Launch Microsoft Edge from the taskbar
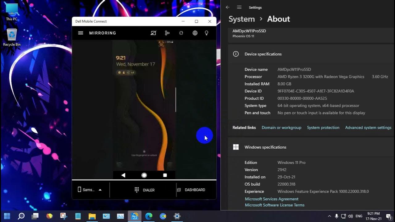395x222 pixels. [149, 216]
